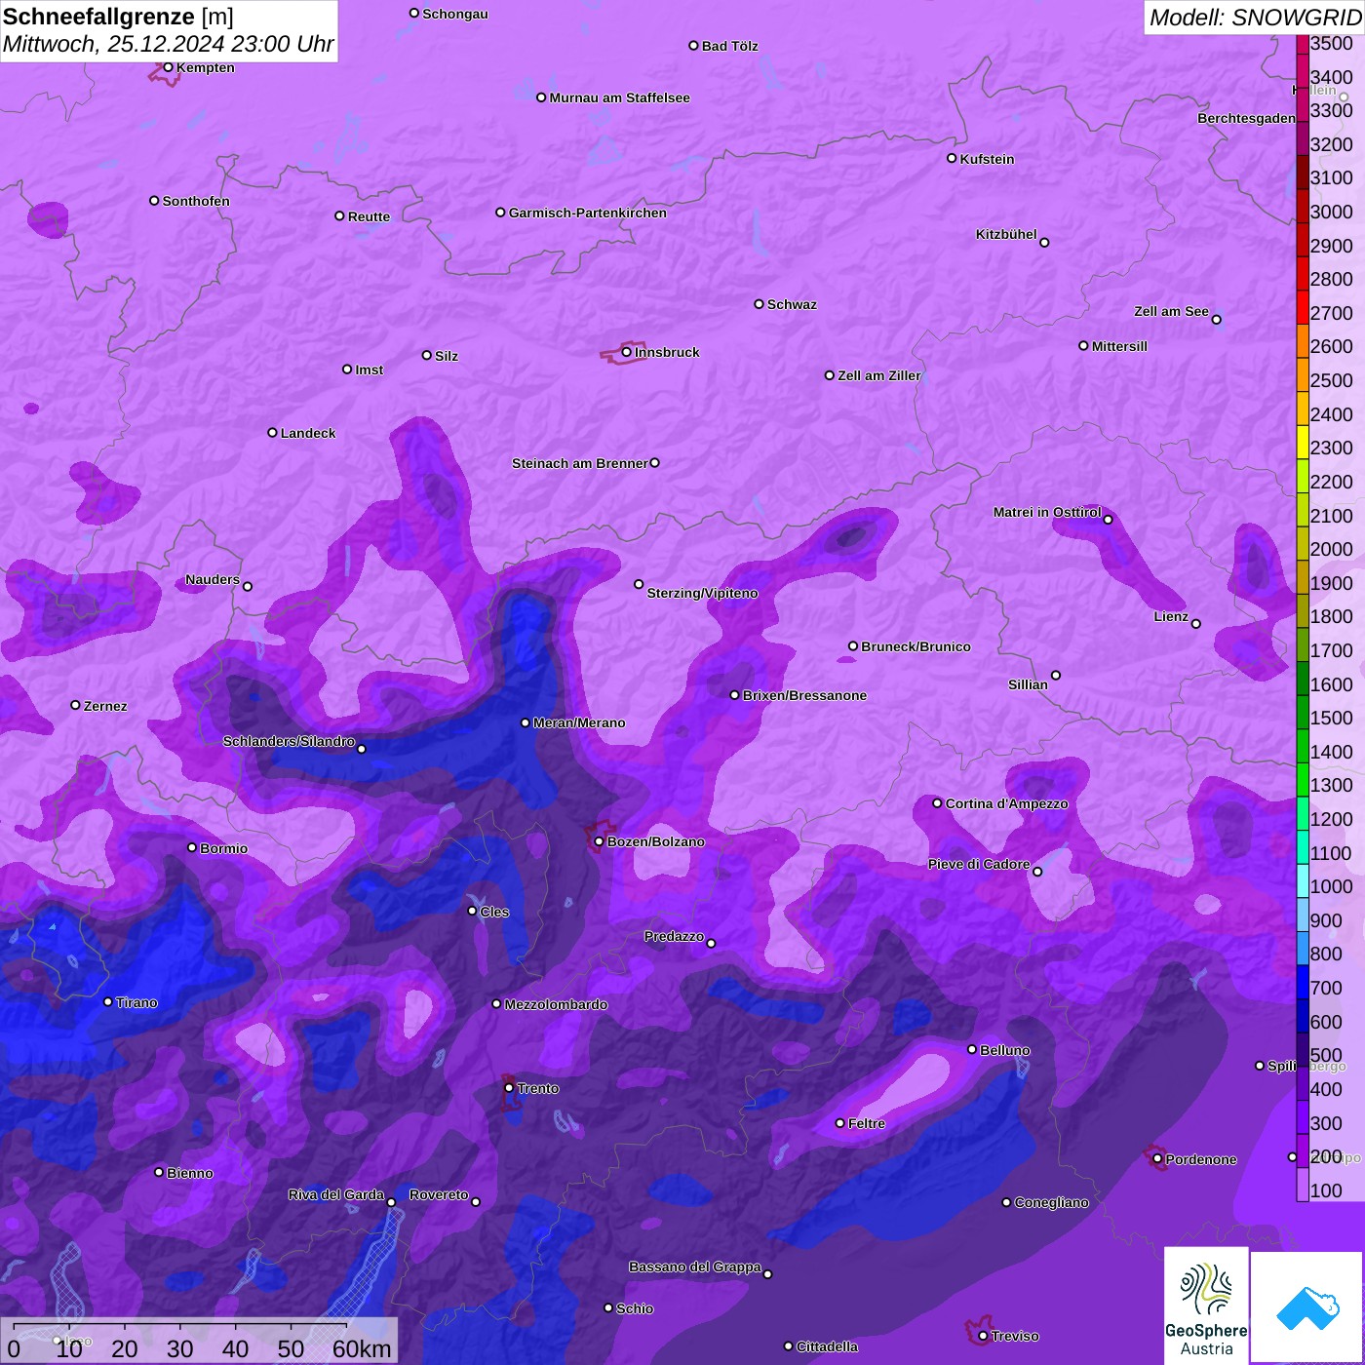Select the Innsbruck city marker
This screenshot has width=1365, height=1365.
coord(626,352)
